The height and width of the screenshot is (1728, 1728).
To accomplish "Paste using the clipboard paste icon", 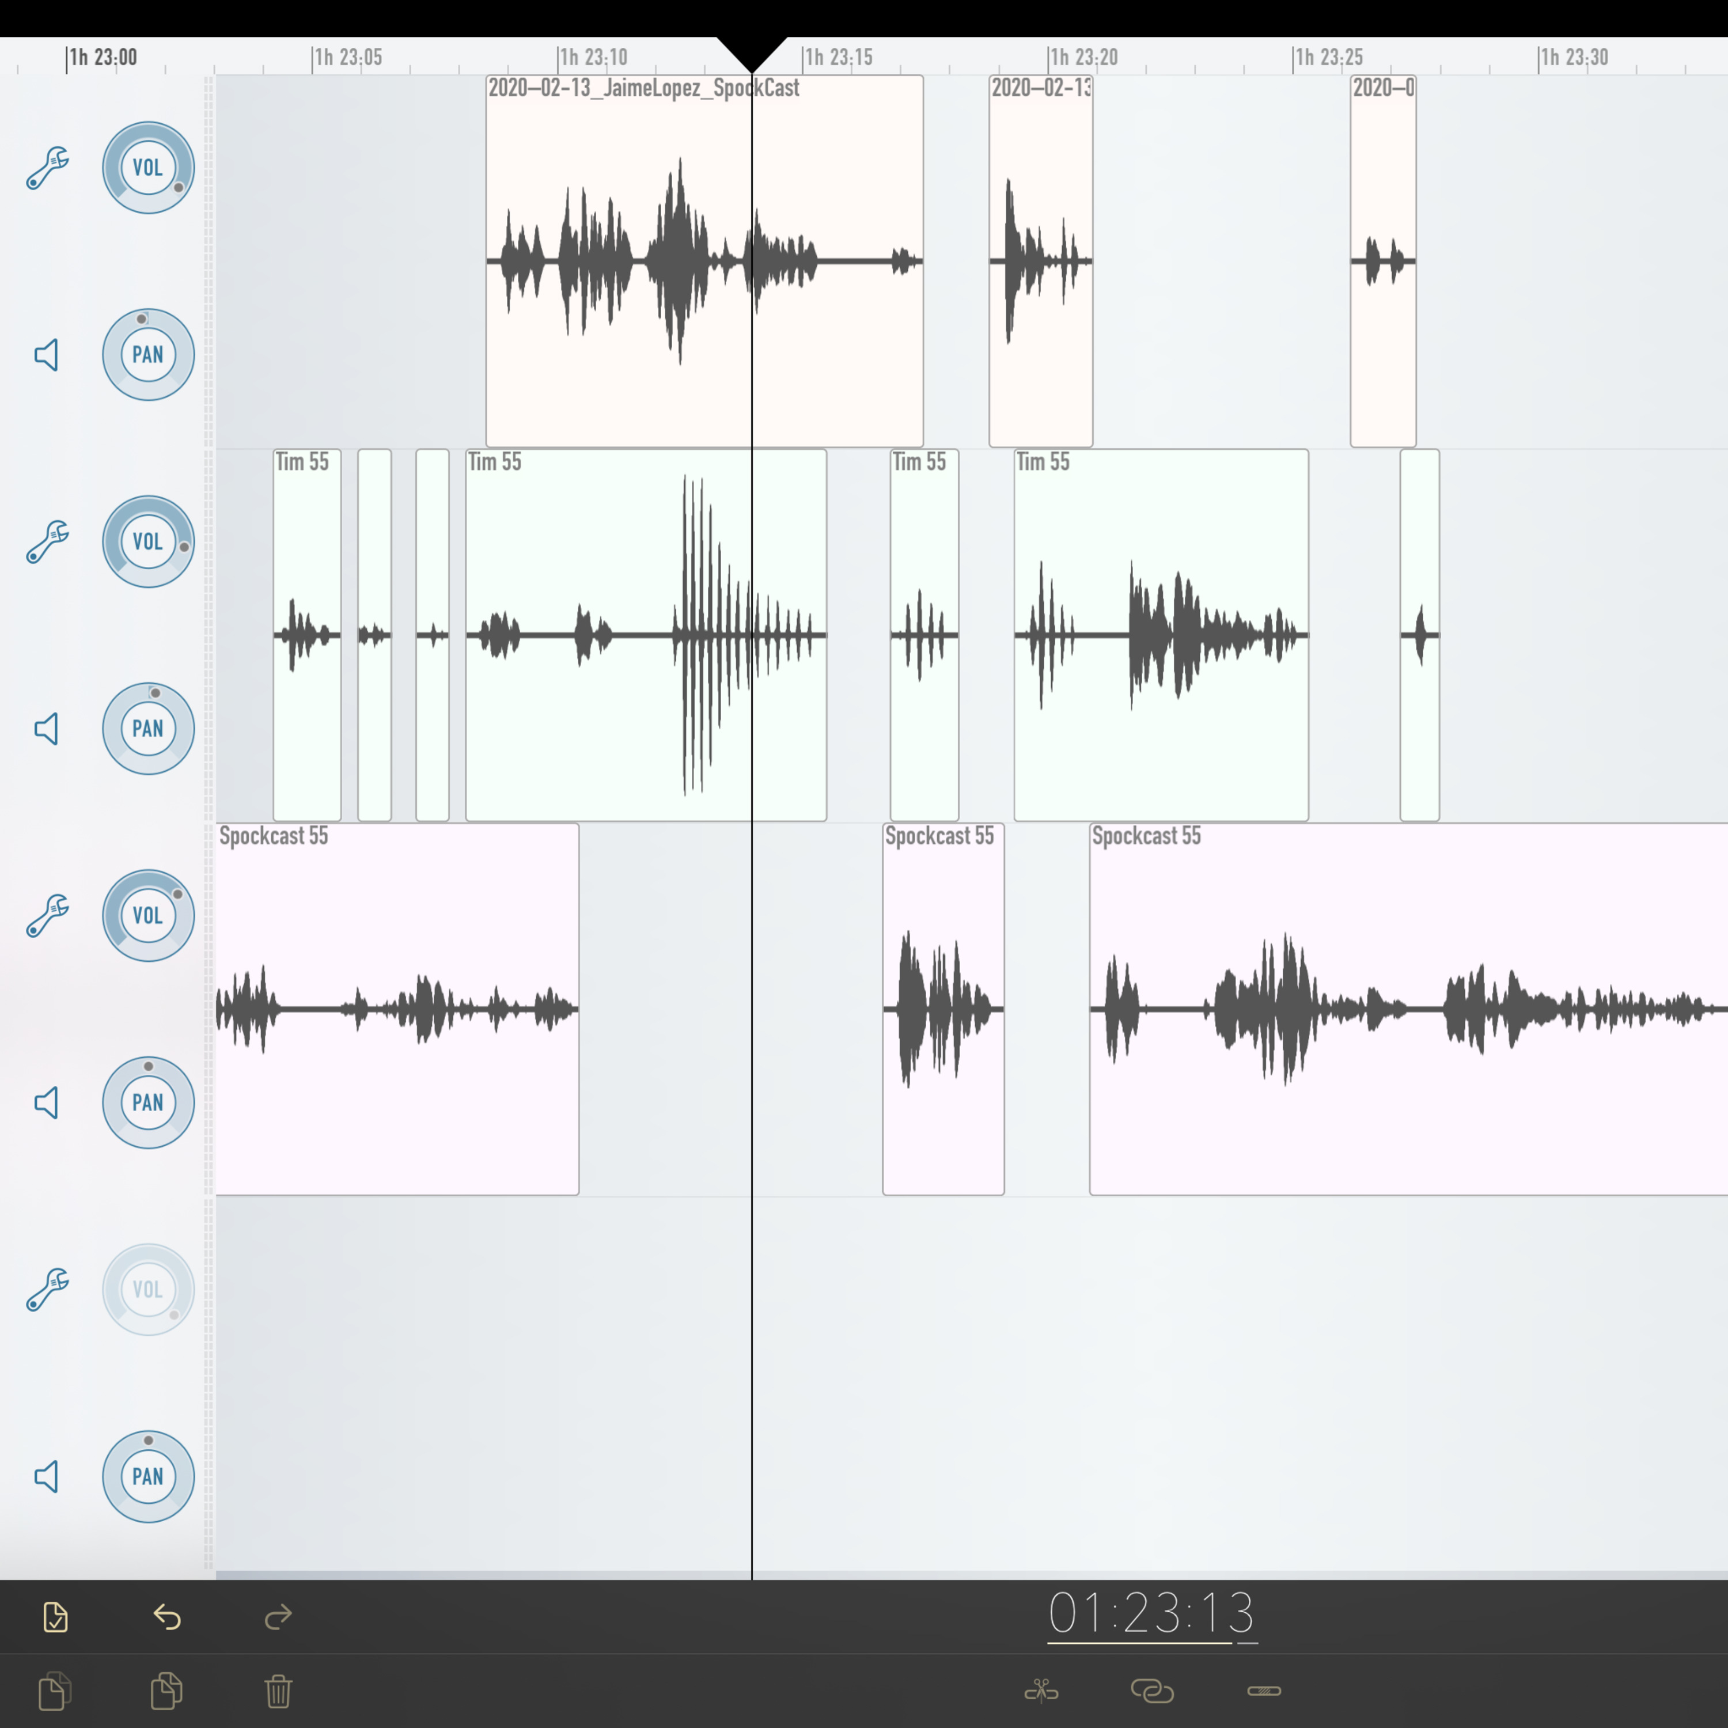I will point(167,1691).
